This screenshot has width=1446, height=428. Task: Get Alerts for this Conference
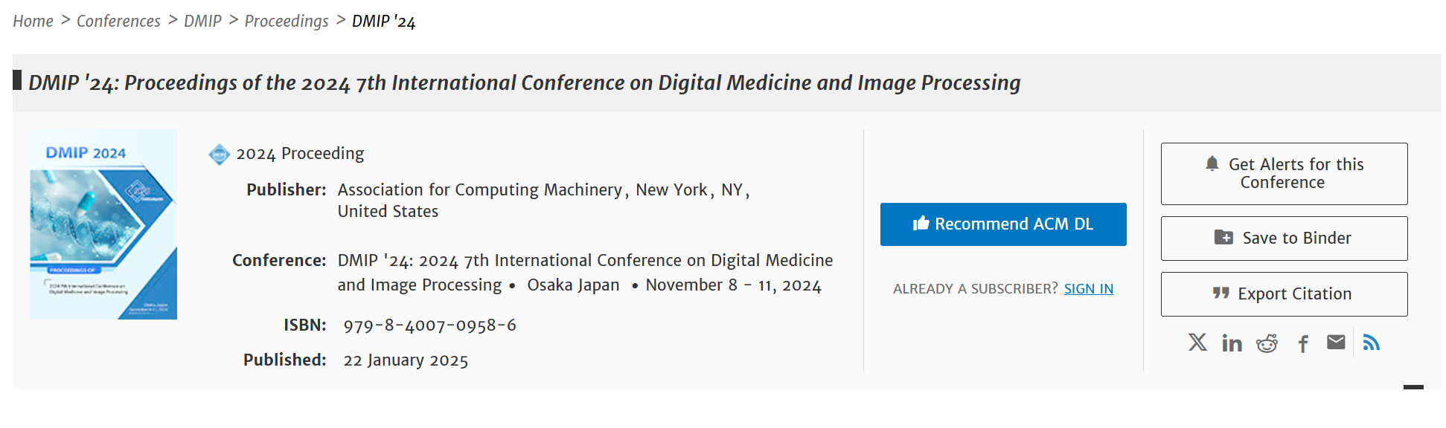pyautogui.click(x=1284, y=174)
